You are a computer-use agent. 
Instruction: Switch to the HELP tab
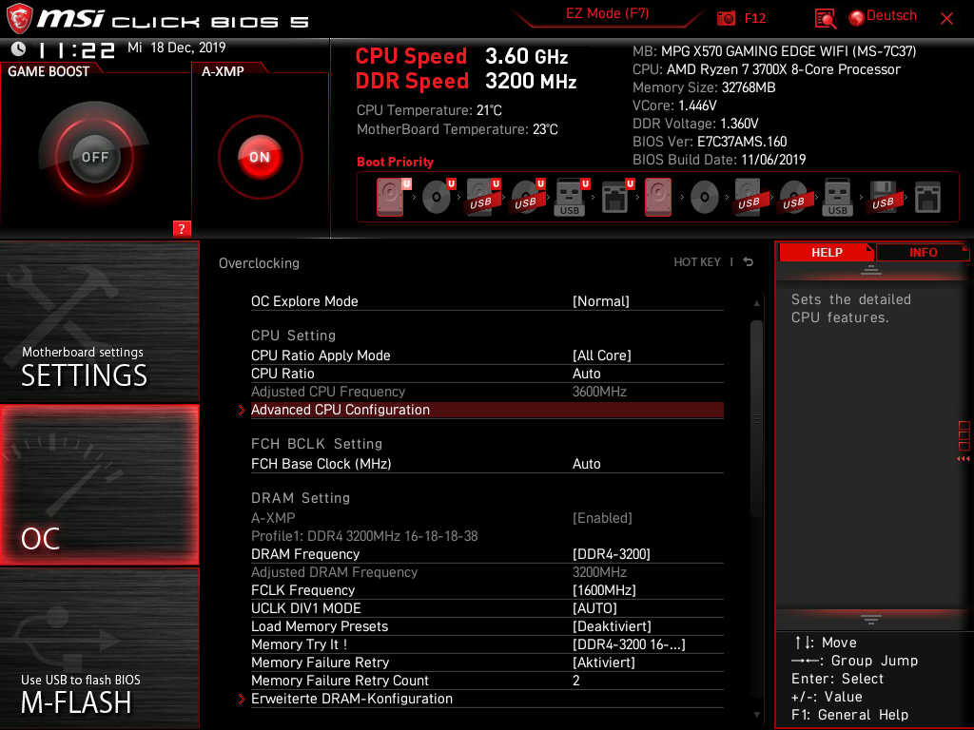click(x=827, y=252)
